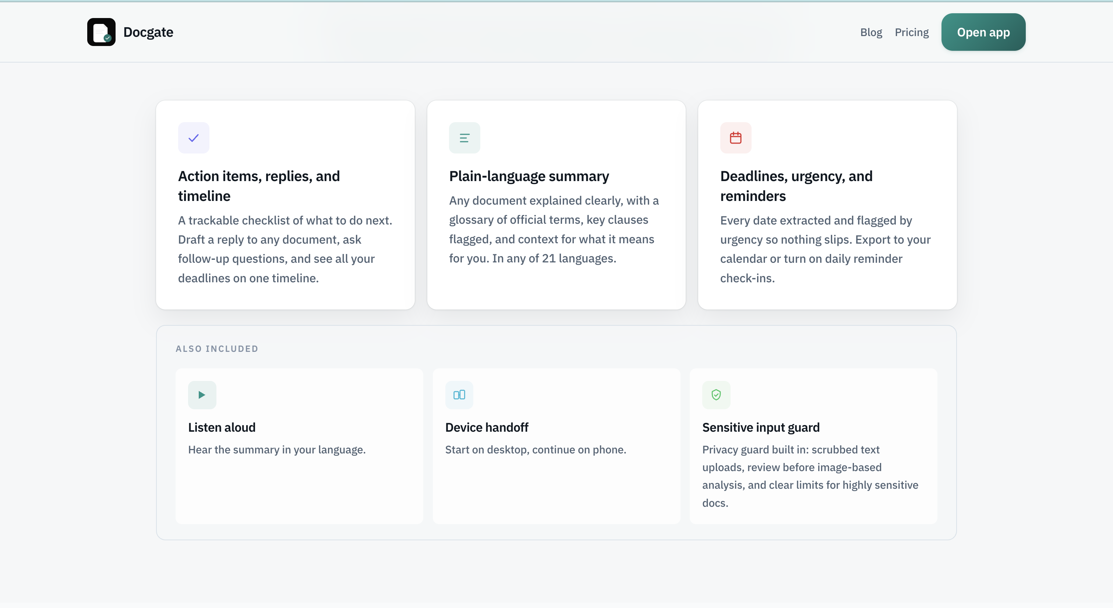Click the Deadlines, urgency, and reminders heading
The height and width of the screenshot is (608, 1113).
pyautogui.click(x=796, y=186)
